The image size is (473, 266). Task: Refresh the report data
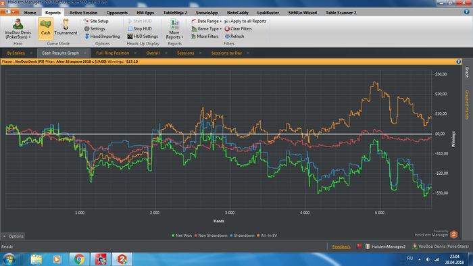pos(234,36)
